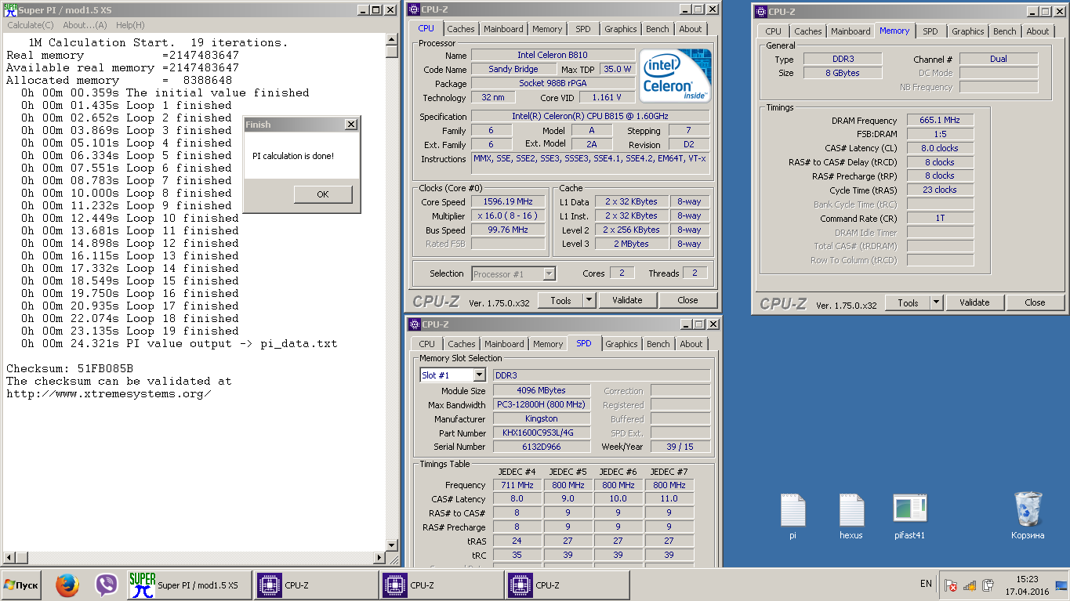Image resolution: width=1070 pixels, height=601 pixels.
Task: Click the Checksum: 51FB085B line
Action: 70,368
